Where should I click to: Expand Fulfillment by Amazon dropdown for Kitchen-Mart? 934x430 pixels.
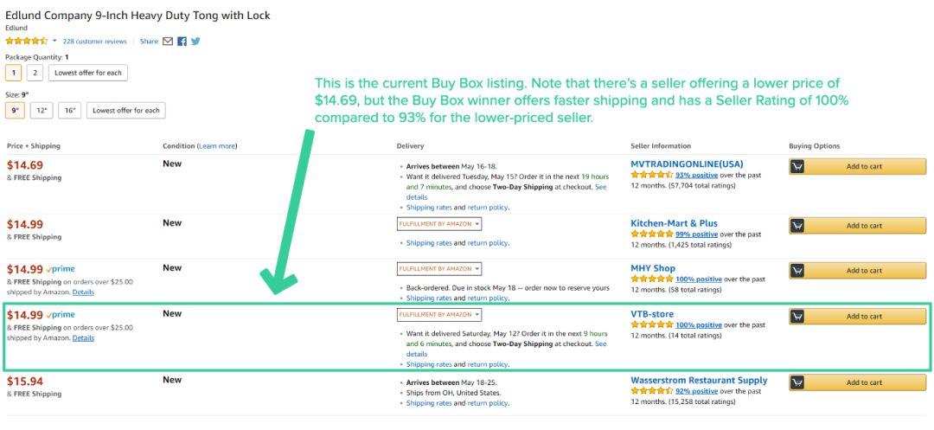coord(439,224)
